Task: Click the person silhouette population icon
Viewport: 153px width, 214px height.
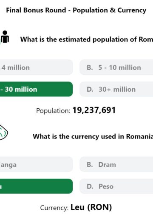Action: pos(5,37)
